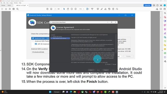Open the email envelope icon at top right

click(x=161, y=9)
